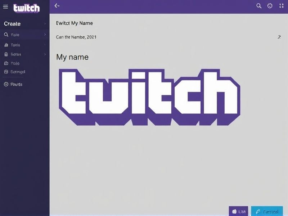Image resolution: width=288 pixels, height=216 pixels.
Task: Expand the Rale row chevron
Action: (x=45, y=35)
